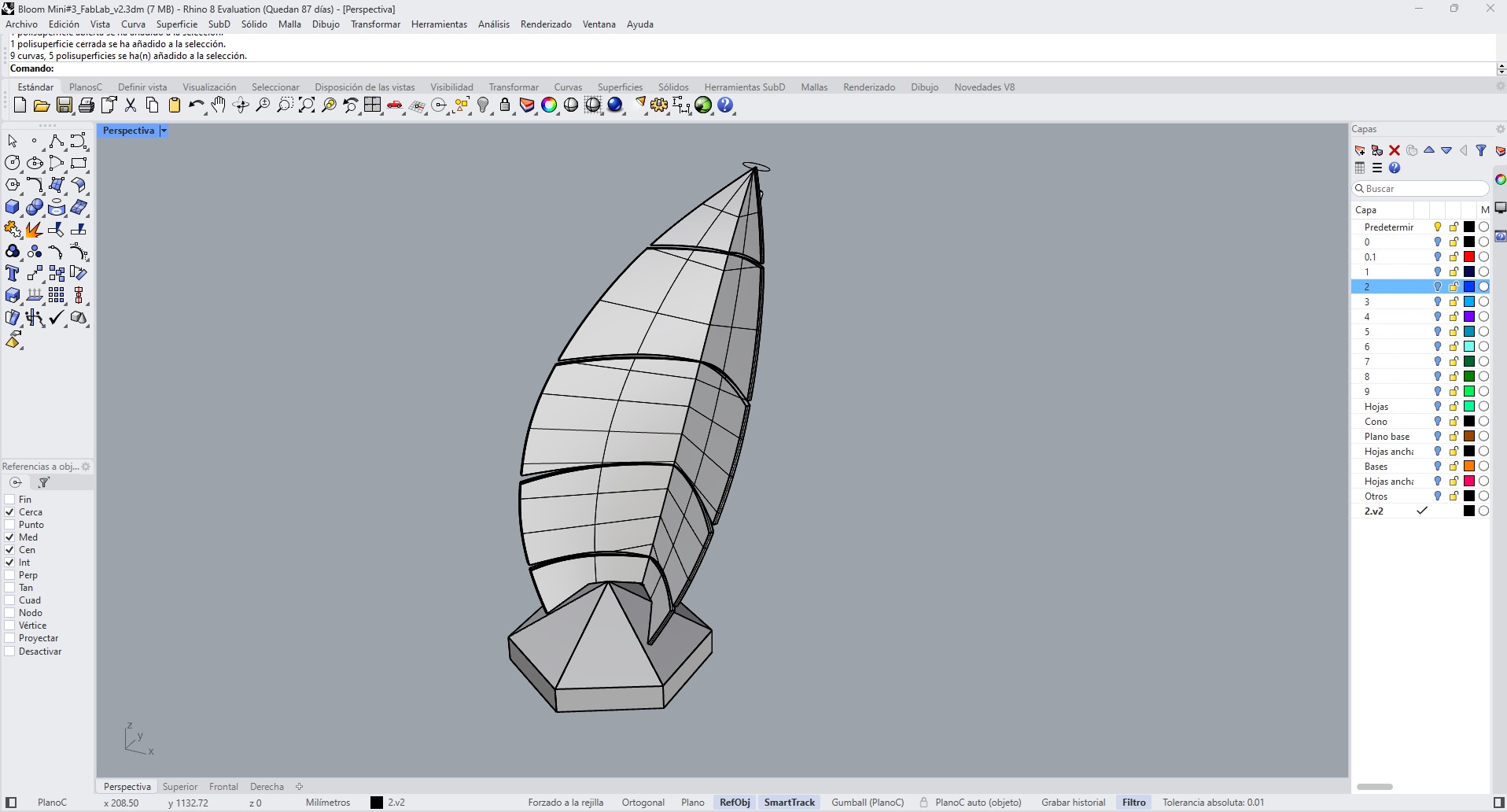
Task: Open the Archivo menu
Action: pyautogui.click(x=21, y=24)
